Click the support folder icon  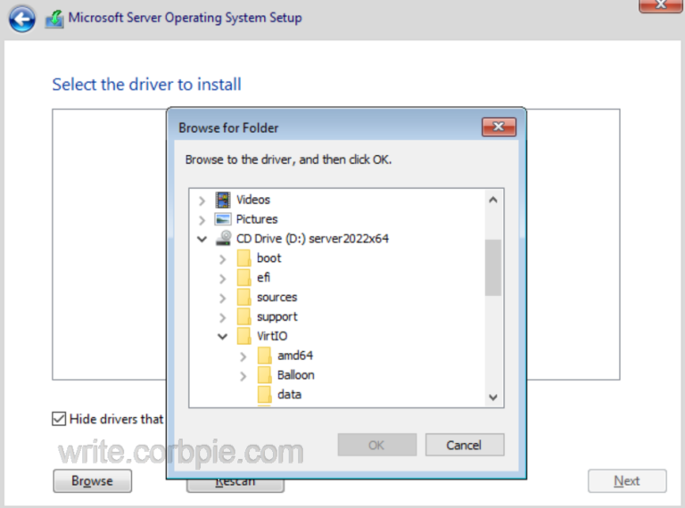tap(243, 316)
